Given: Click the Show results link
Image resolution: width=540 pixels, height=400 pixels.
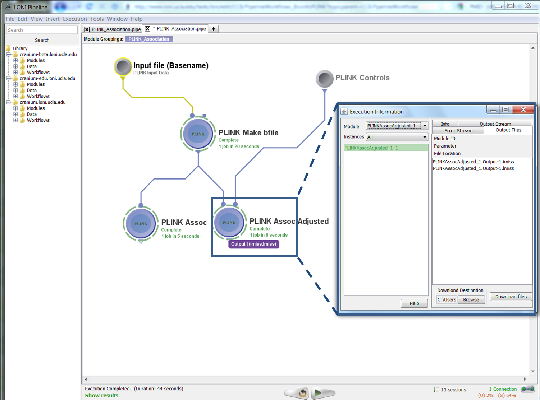Looking at the screenshot, I should (x=102, y=395).
